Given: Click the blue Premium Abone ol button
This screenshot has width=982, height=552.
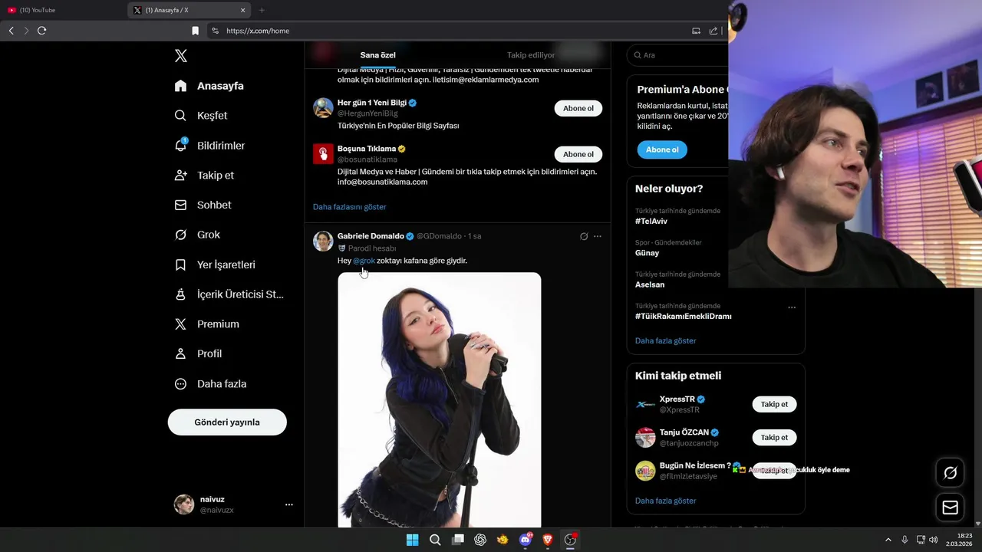Looking at the screenshot, I should tap(662, 149).
